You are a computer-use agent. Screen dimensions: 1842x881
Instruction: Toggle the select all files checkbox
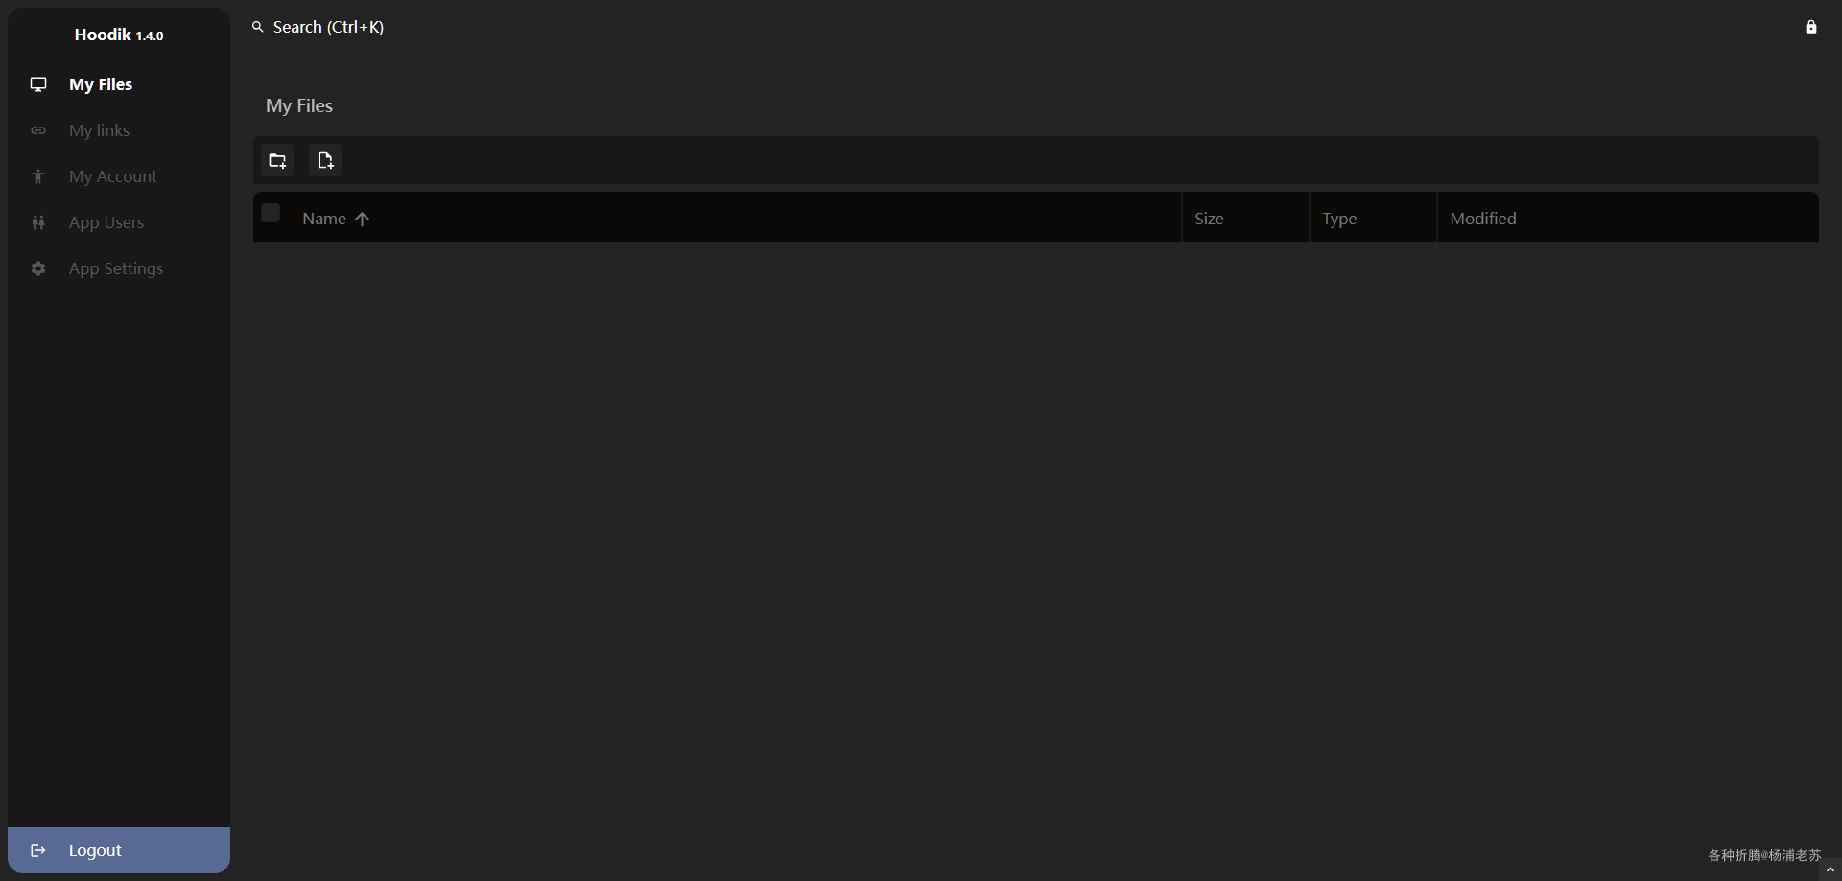[271, 213]
